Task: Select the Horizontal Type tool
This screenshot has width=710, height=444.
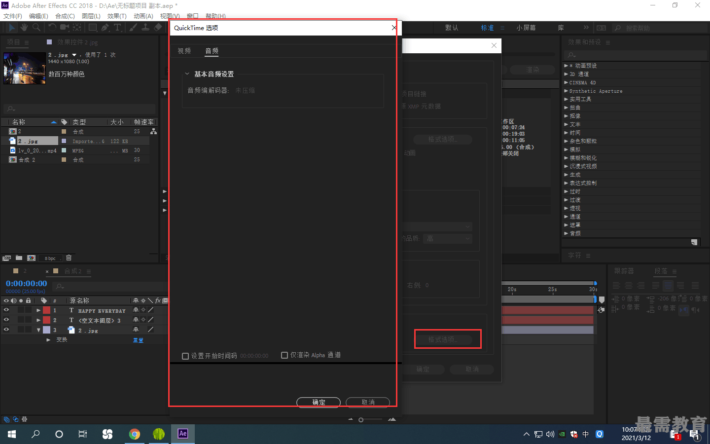Action: tap(117, 28)
